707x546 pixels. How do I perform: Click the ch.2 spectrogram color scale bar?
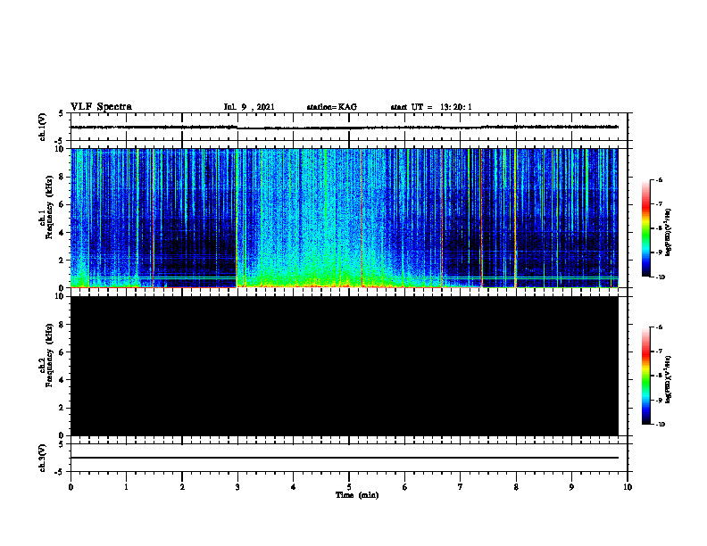(x=646, y=376)
